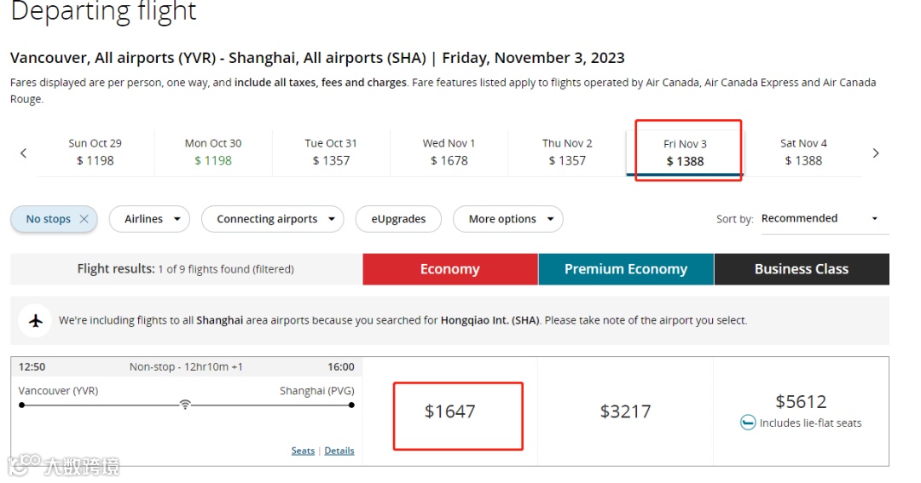The height and width of the screenshot is (483, 921).
Task: Click the airplane info icon
Action: [36, 320]
